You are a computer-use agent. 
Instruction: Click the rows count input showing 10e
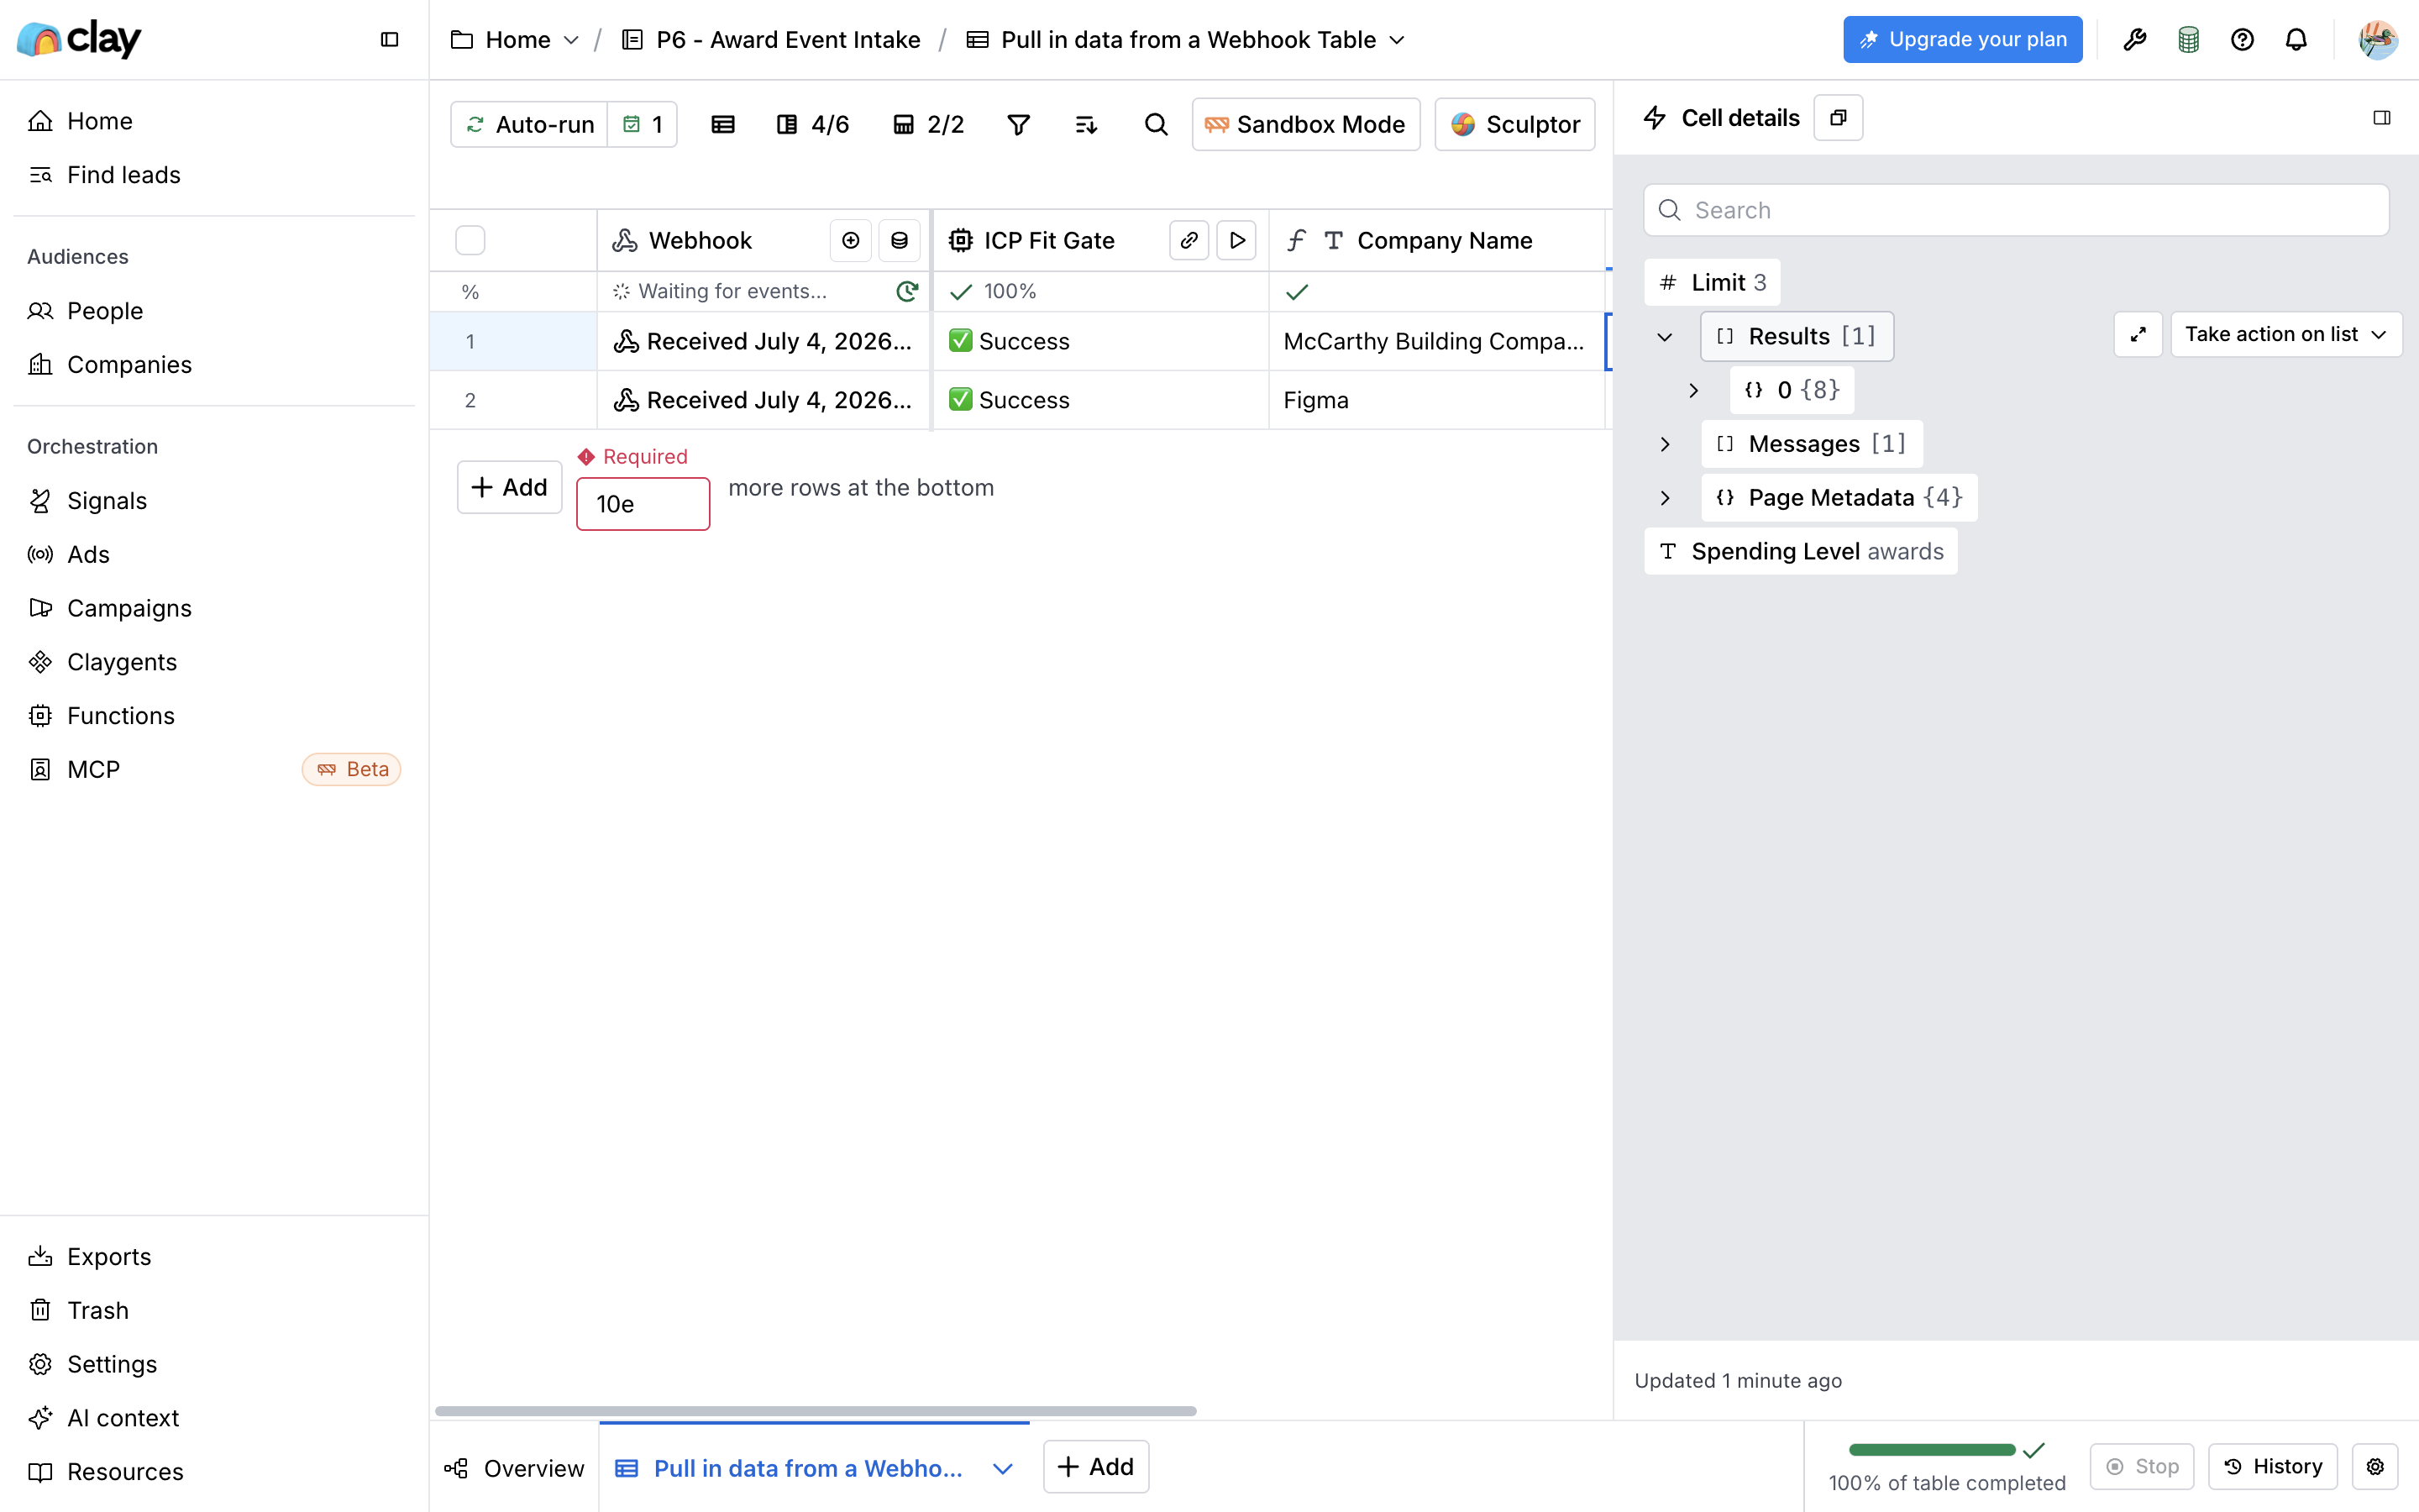coord(643,504)
